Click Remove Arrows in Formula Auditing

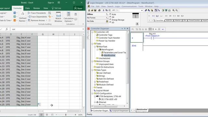click(37, 20)
